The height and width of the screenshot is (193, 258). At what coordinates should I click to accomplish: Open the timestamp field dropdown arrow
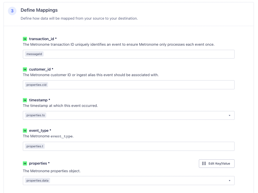tap(230, 115)
